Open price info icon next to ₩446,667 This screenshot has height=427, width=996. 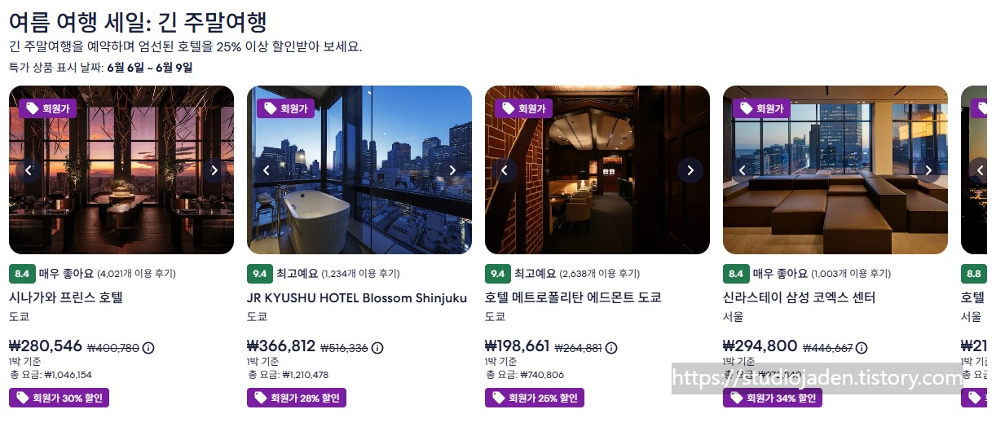pyautogui.click(x=859, y=348)
